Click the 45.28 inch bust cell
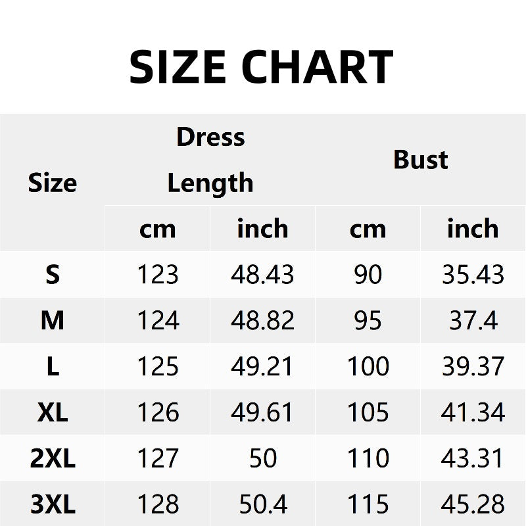 (x=473, y=504)
